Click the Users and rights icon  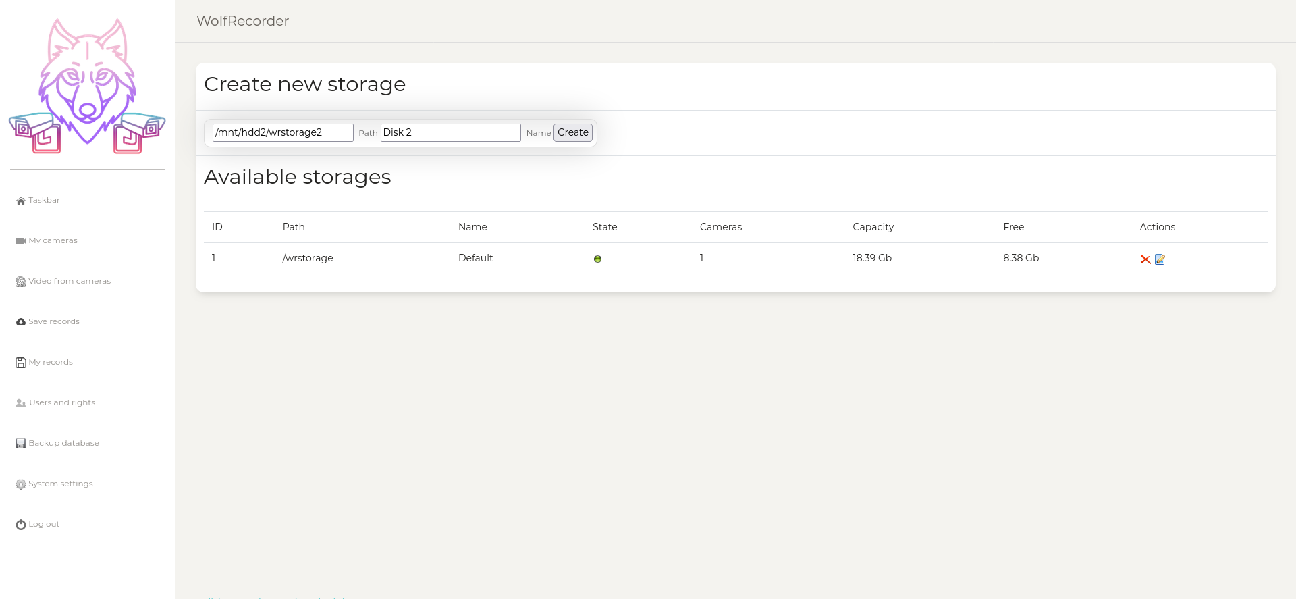21,403
